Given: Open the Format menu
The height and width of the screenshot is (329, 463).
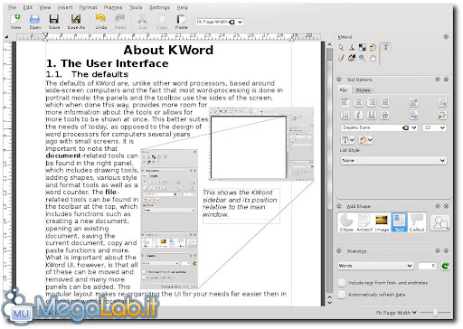Looking at the screenshot, I should coord(88,7).
